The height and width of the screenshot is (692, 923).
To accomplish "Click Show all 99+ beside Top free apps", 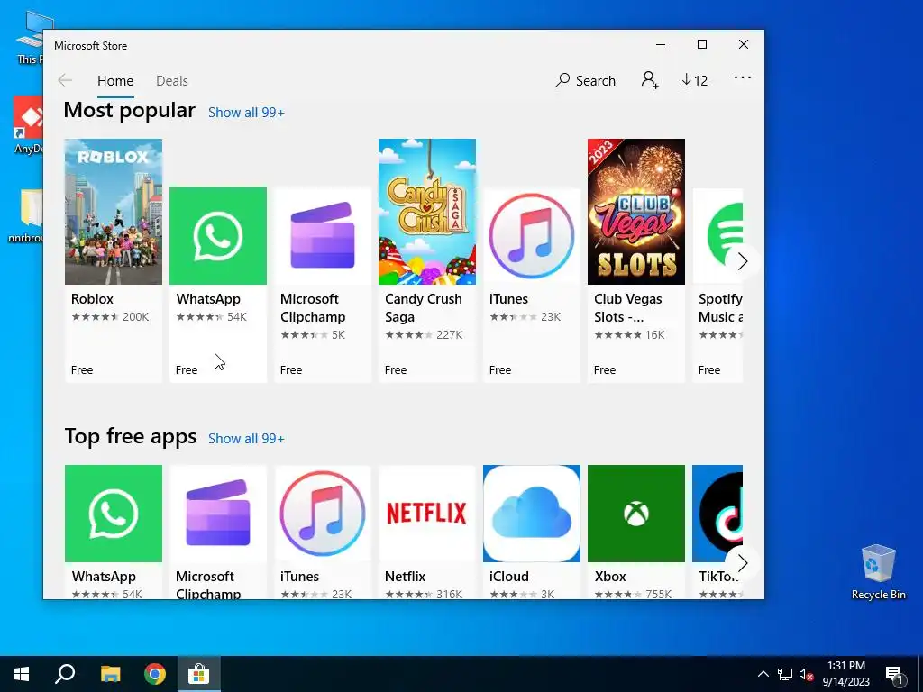I will 246,439.
